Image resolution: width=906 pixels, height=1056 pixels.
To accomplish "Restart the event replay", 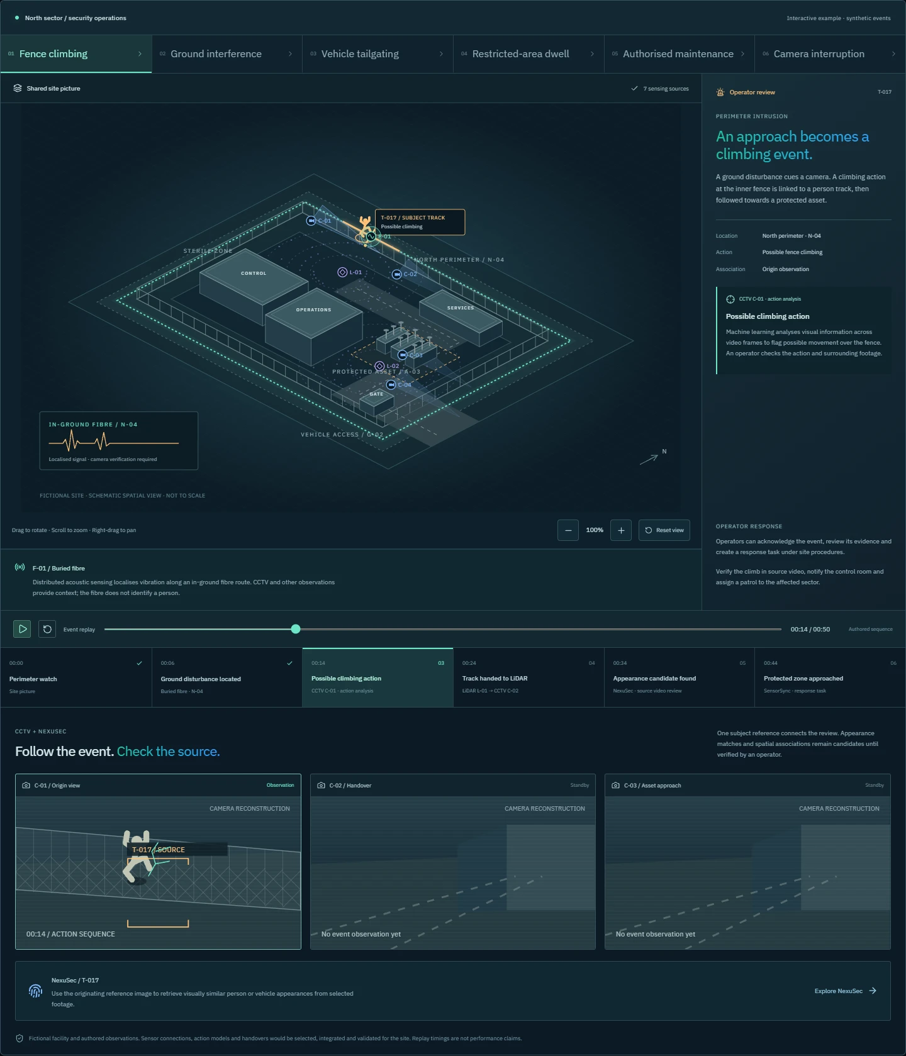I will click(47, 629).
